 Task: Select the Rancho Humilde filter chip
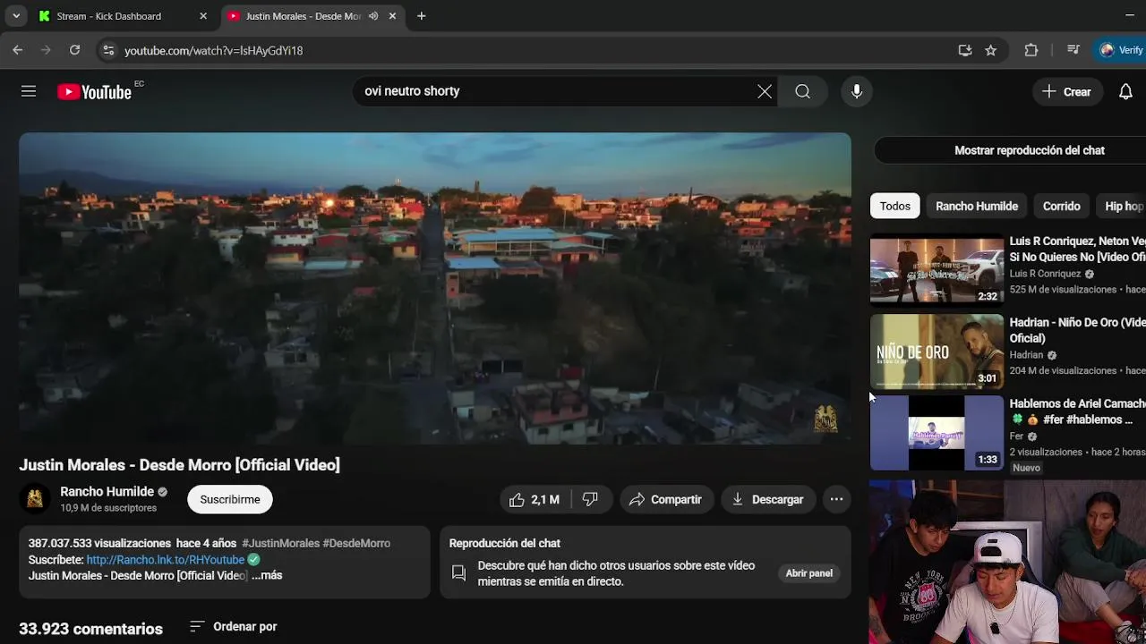977,206
